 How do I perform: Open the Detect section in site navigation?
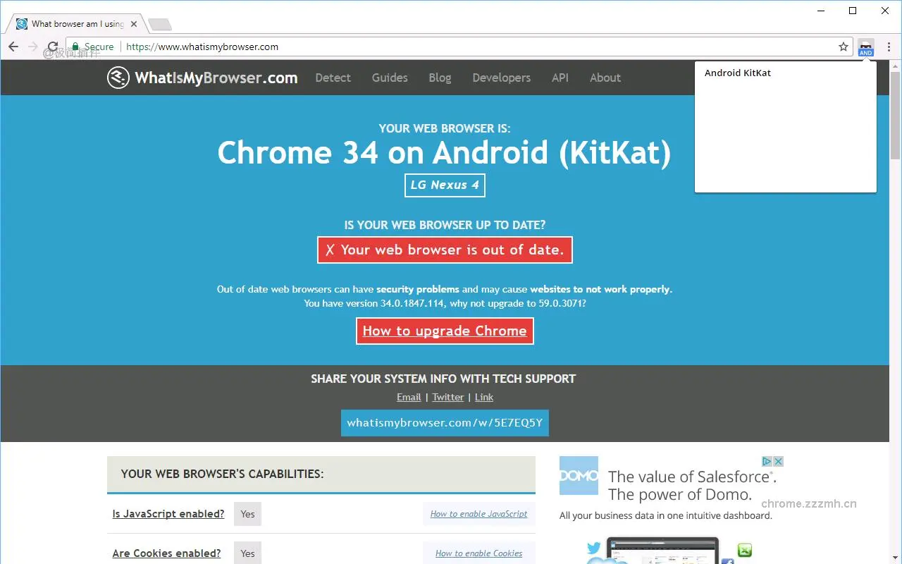tap(333, 78)
